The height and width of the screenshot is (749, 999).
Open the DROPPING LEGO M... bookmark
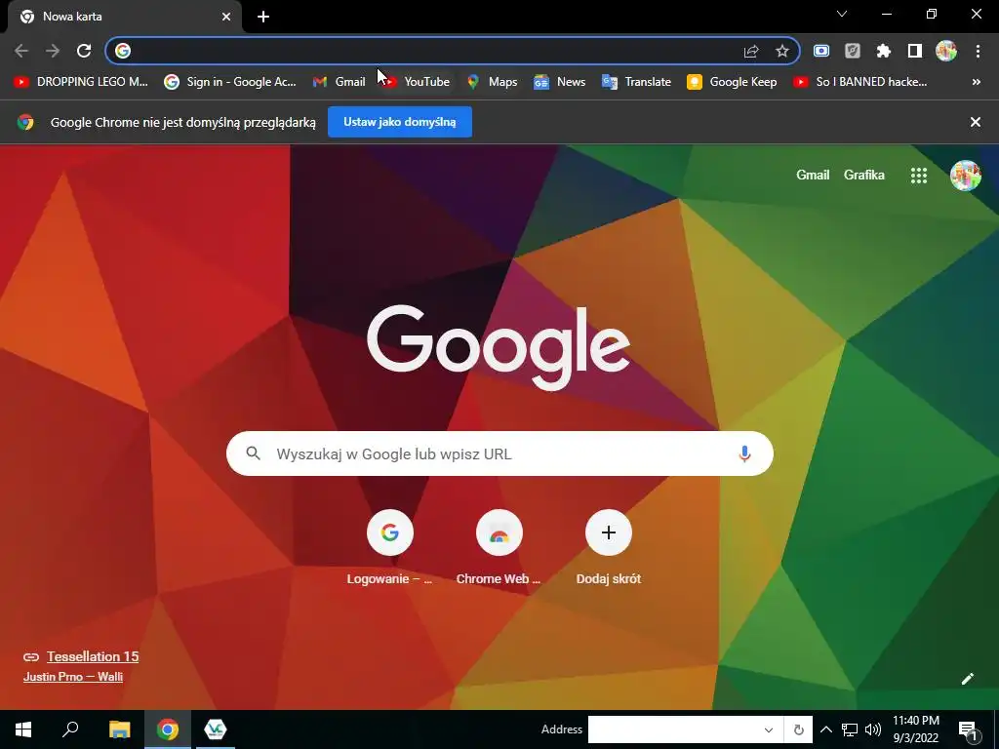click(81, 82)
